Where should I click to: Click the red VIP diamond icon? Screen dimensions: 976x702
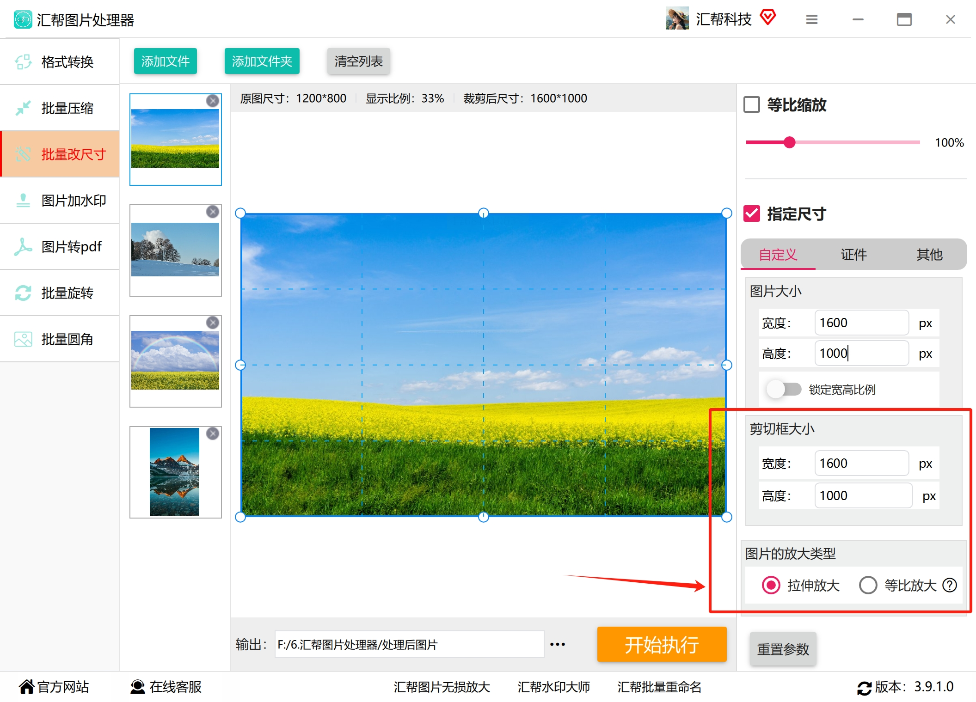tap(767, 18)
